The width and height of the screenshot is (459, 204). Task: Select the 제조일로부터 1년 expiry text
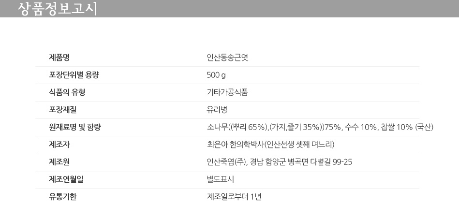[x=234, y=197]
